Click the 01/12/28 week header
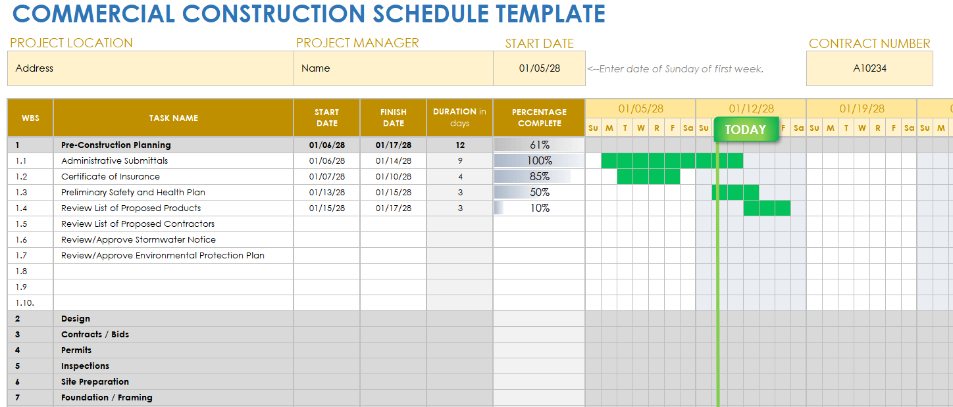Screen dimensions: 953x407 coord(751,108)
